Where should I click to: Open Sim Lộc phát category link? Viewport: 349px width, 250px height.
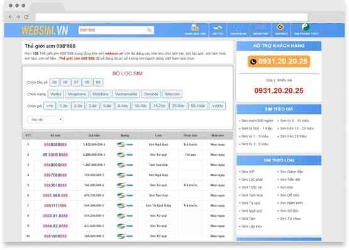coord(252,180)
